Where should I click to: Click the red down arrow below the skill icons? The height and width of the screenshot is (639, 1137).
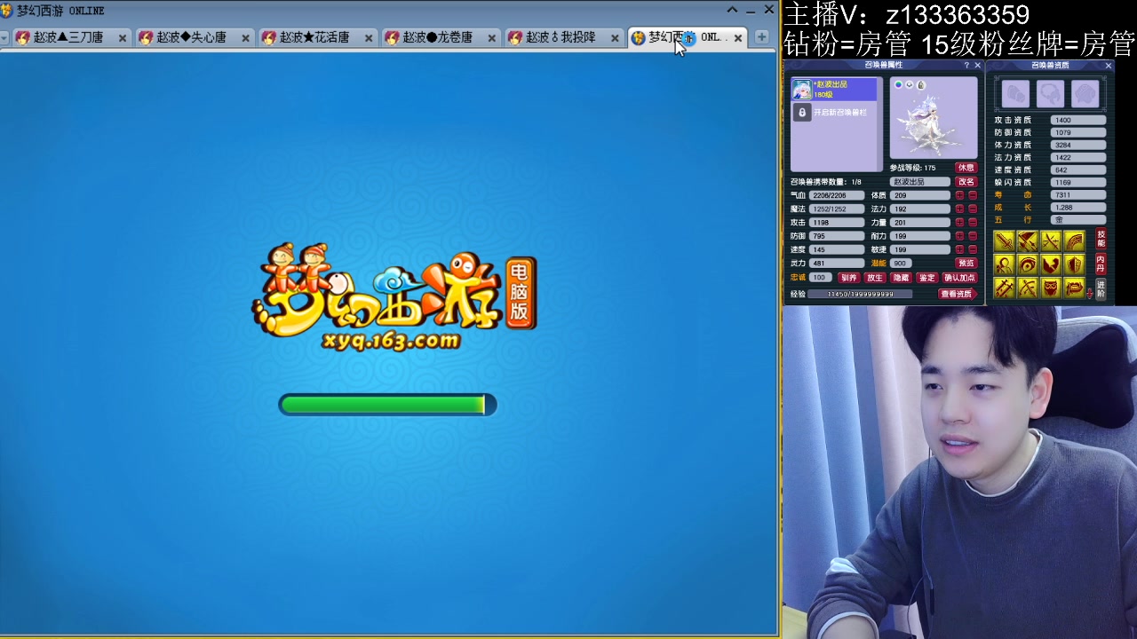tap(1089, 292)
